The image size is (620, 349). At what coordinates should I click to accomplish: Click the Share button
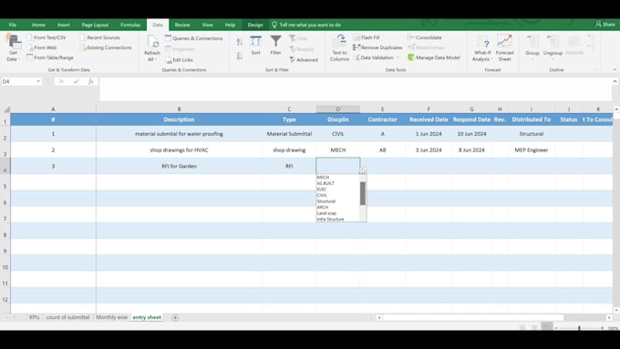605,25
